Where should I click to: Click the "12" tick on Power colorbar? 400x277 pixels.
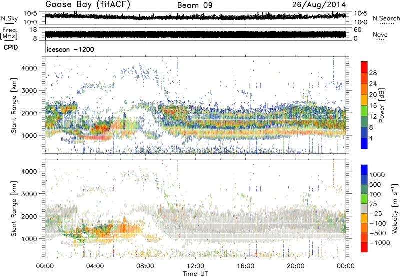click(373, 116)
